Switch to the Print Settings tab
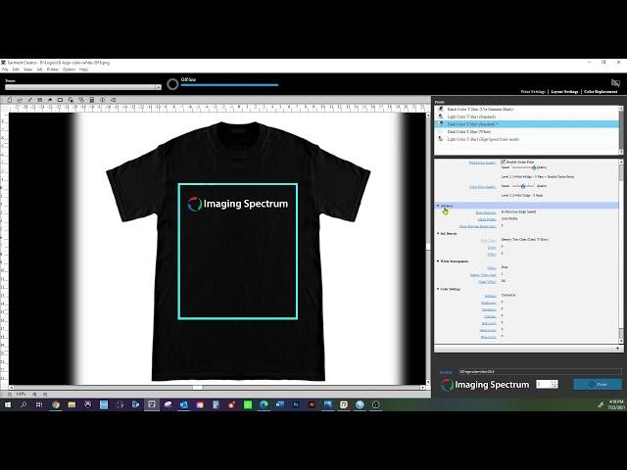This screenshot has height=470, width=627. (x=533, y=91)
